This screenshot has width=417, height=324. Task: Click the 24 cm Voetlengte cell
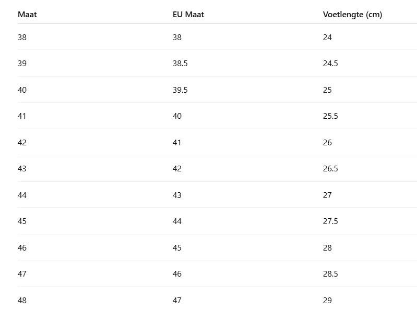click(x=327, y=38)
